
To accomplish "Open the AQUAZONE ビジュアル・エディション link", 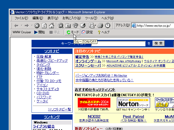I will 136,66.
